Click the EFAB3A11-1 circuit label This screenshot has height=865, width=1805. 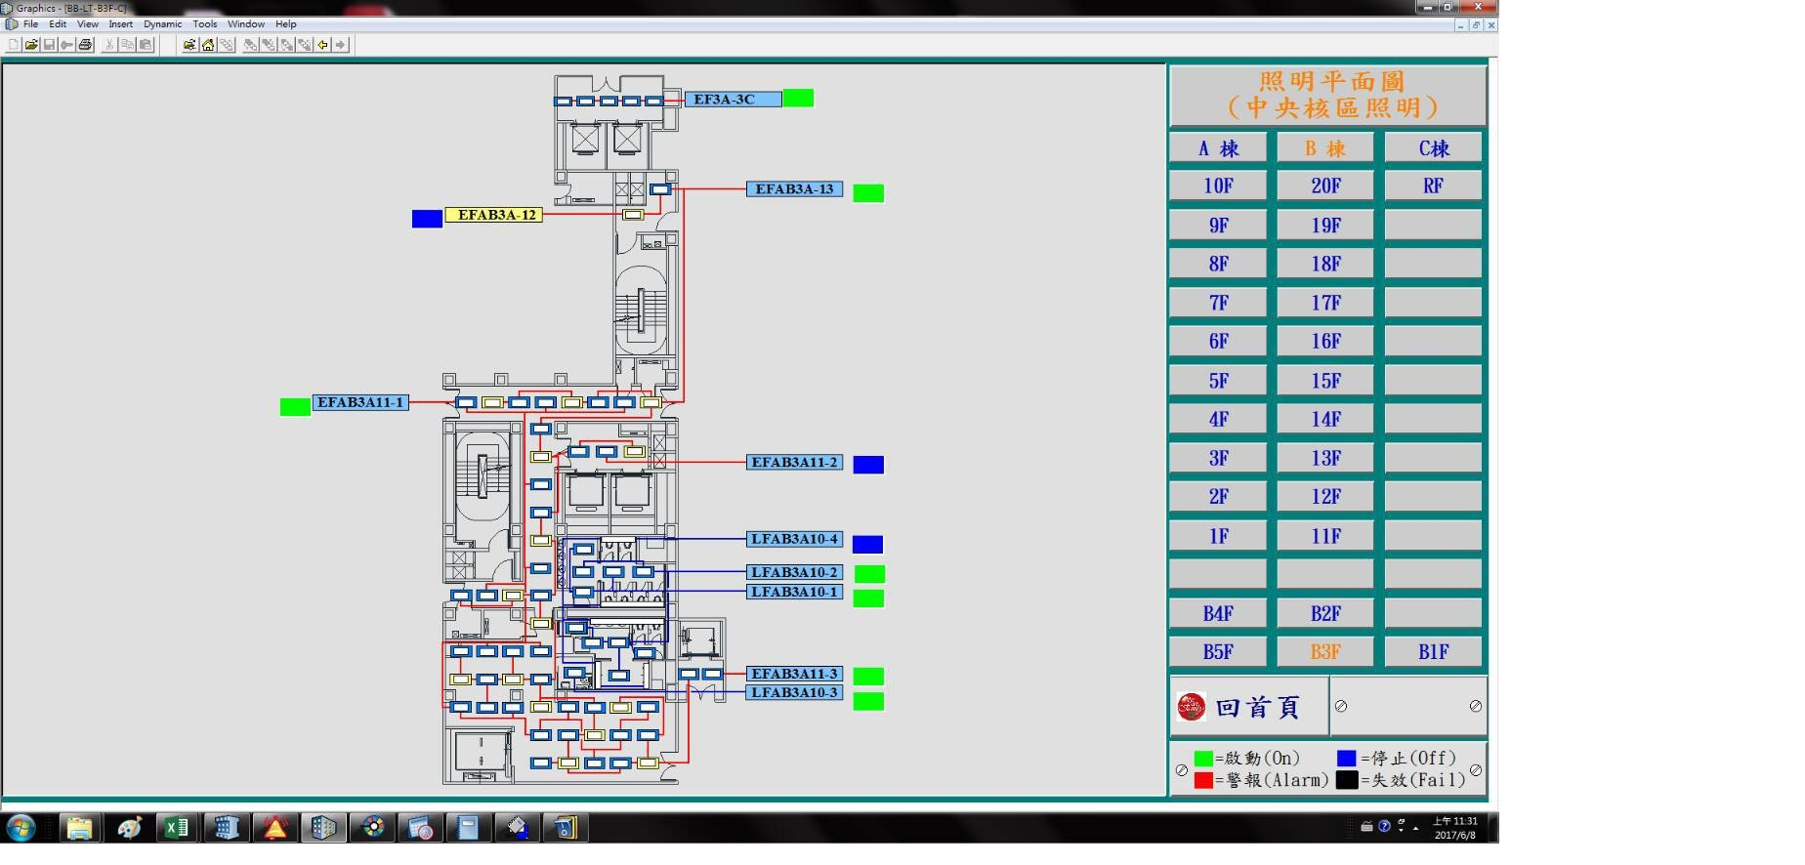360,402
